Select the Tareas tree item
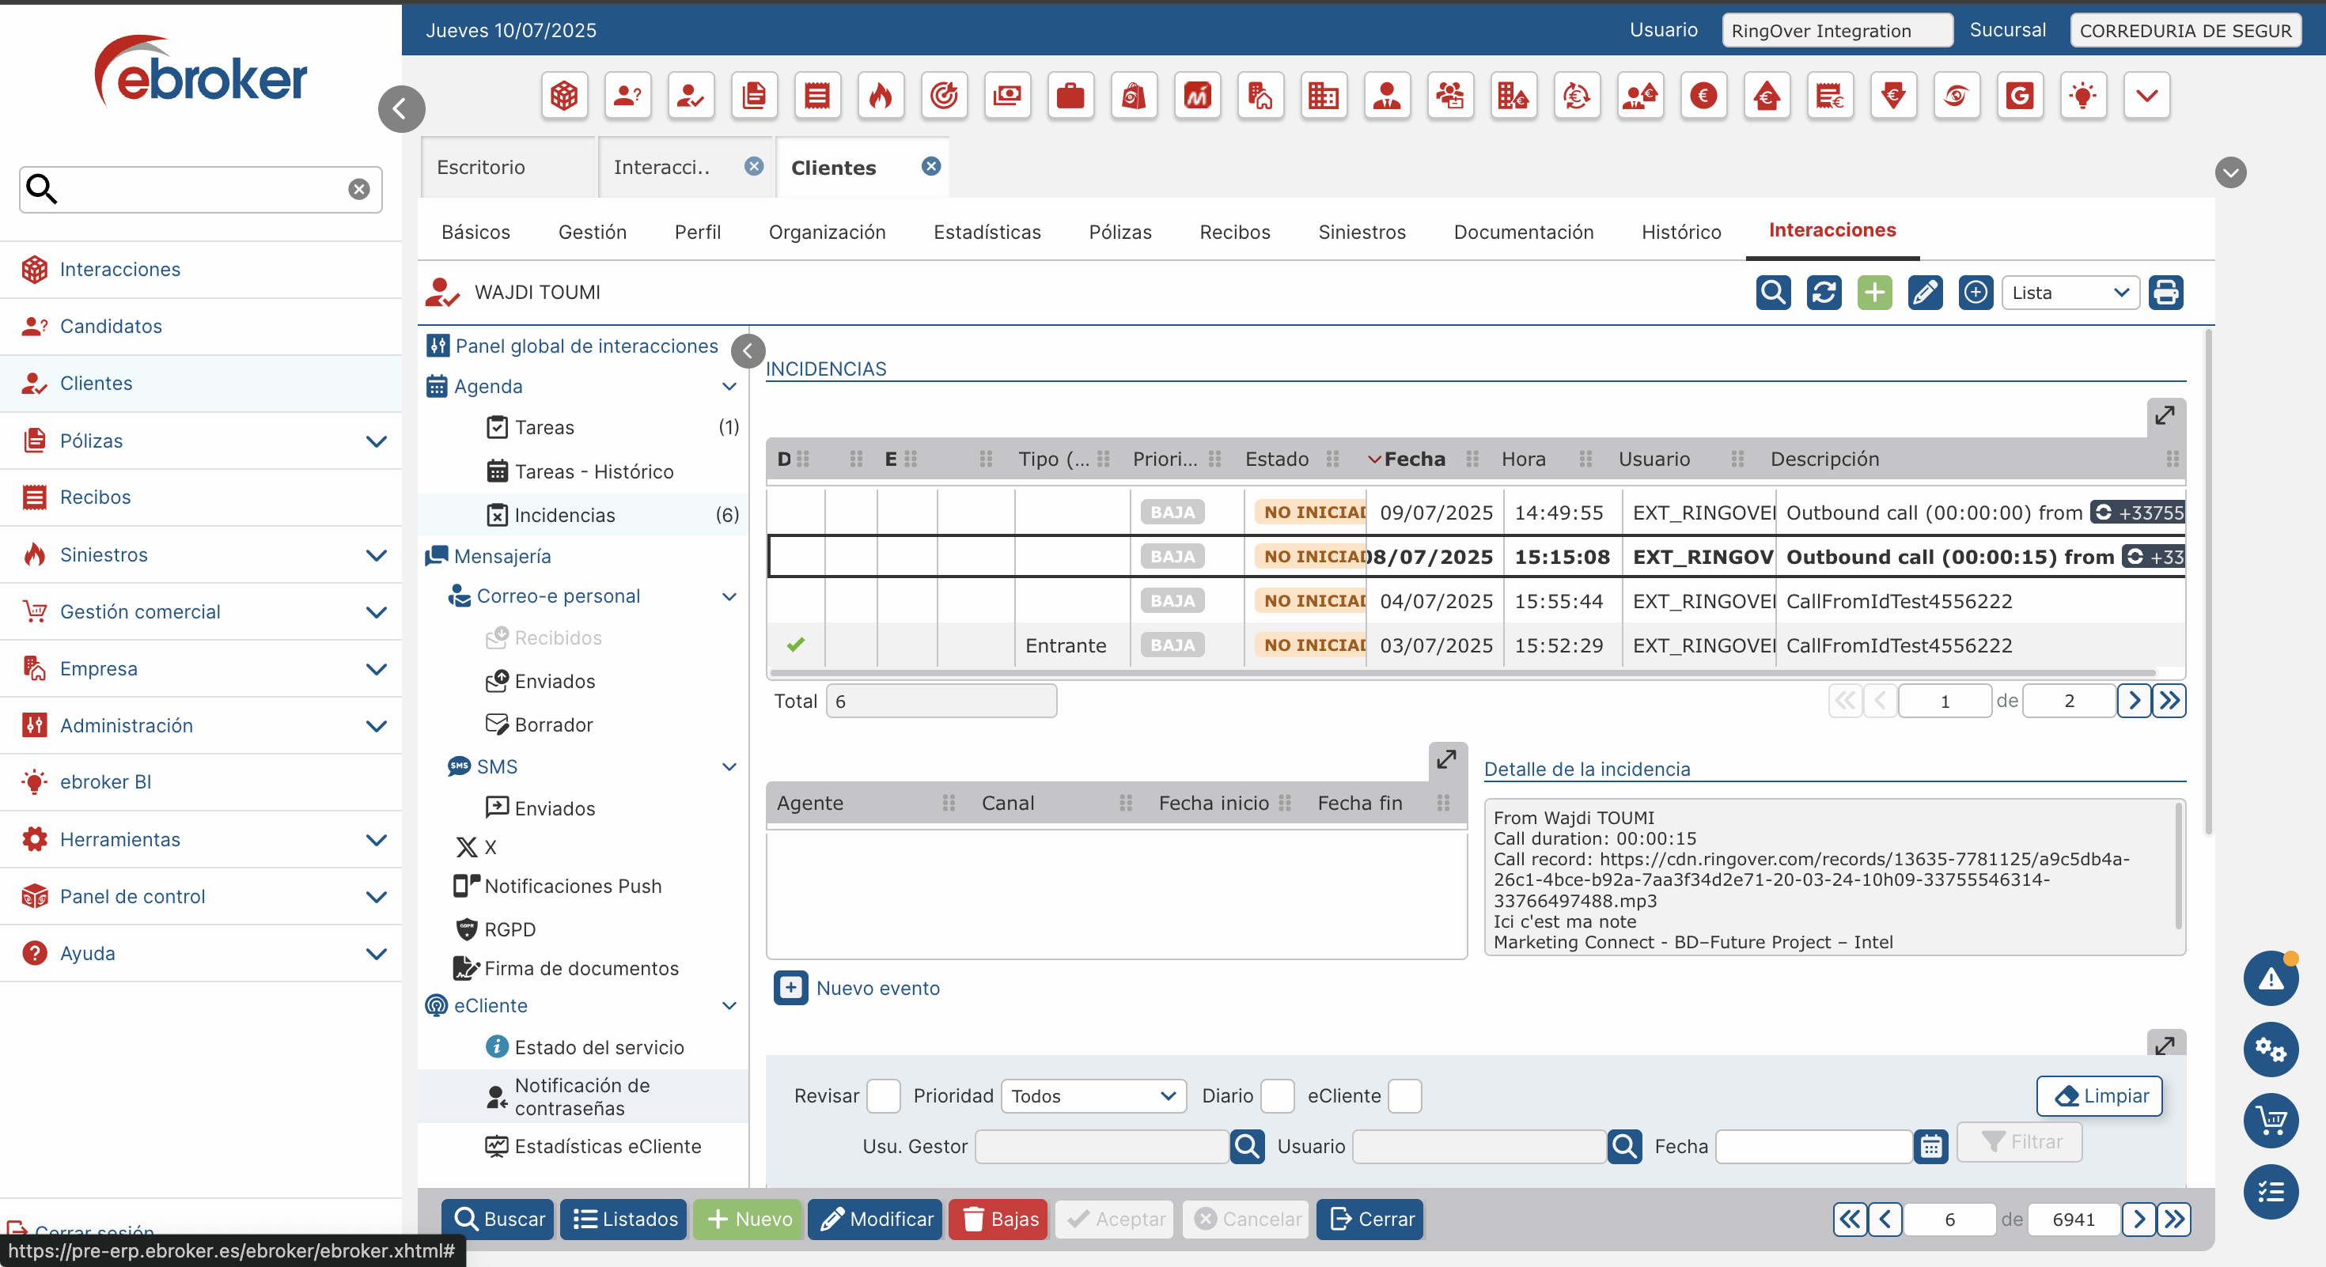The width and height of the screenshot is (2326, 1267). [x=544, y=428]
